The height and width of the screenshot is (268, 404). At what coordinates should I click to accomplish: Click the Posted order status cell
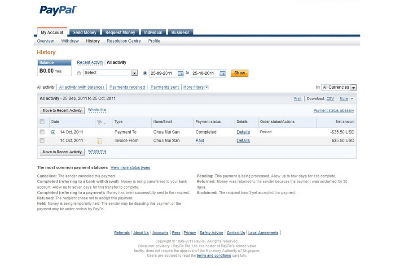click(266, 132)
